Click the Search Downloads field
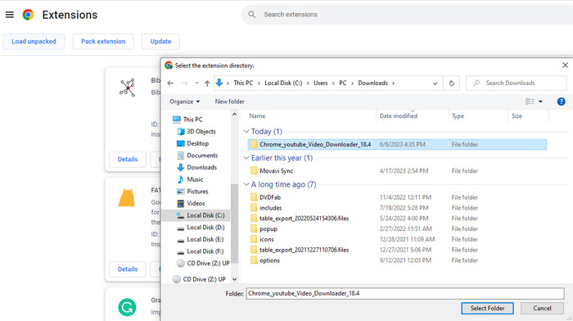573x321 pixels. 517,83
